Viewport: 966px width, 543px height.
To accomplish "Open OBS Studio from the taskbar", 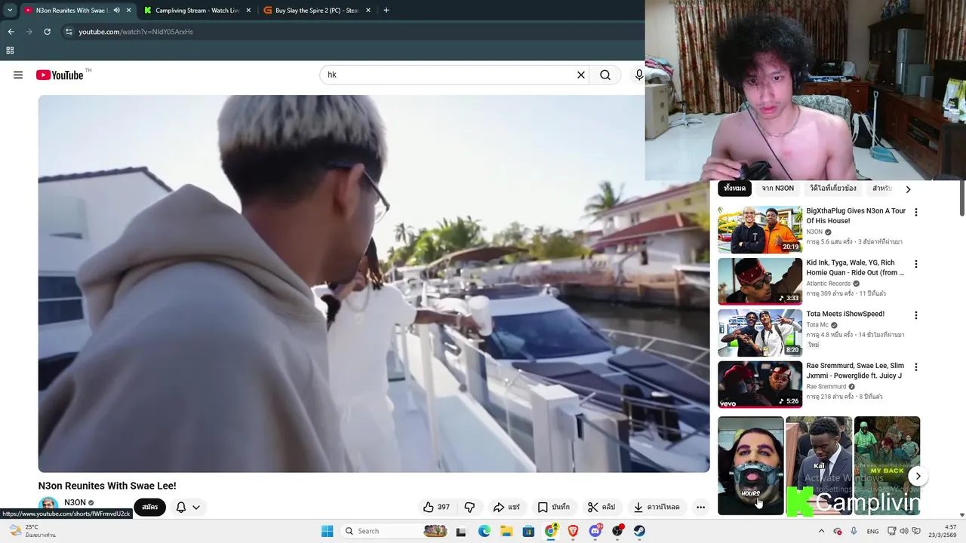I will tap(617, 531).
